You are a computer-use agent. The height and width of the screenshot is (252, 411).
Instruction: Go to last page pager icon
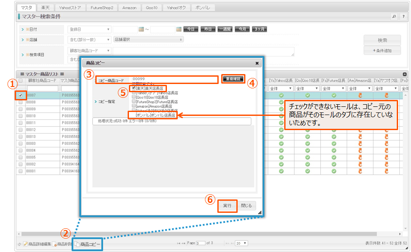point(232,243)
